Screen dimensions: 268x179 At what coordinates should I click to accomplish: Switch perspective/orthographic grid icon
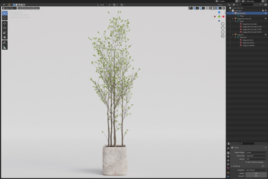coord(222,36)
